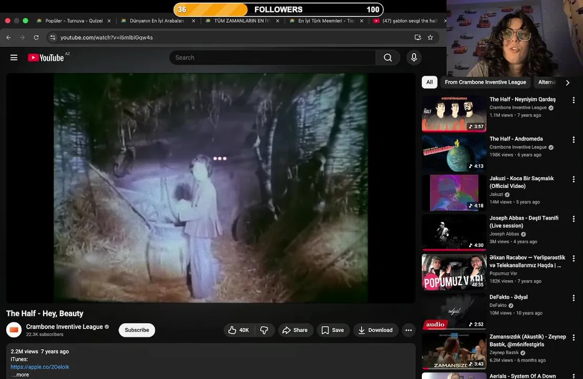This screenshot has height=379, width=583.
Task: Open Crambone Inventive League channel name link
Action: [64, 326]
